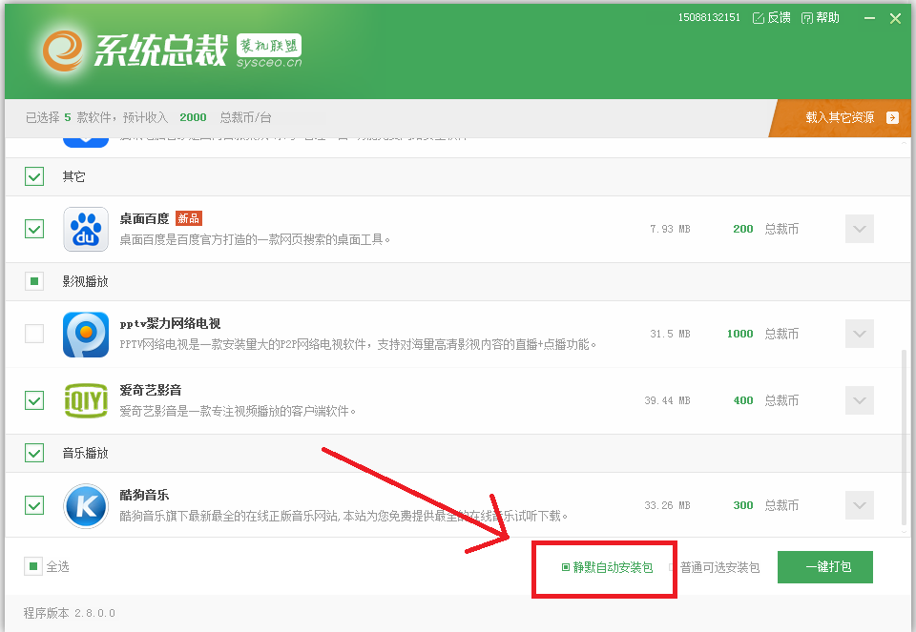This screenshot has width=916, height=632.
Task: Click the pptv聚力网络电视 title text
Action: (170, 324)
